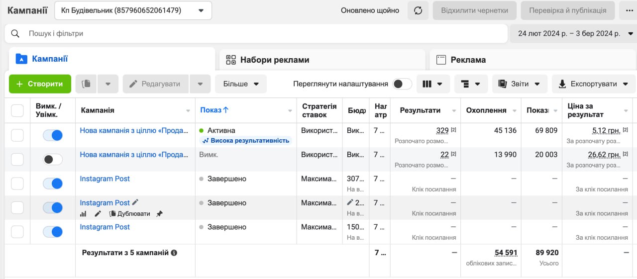Switch to the Кампанії tab

click(x=112, y=59)
